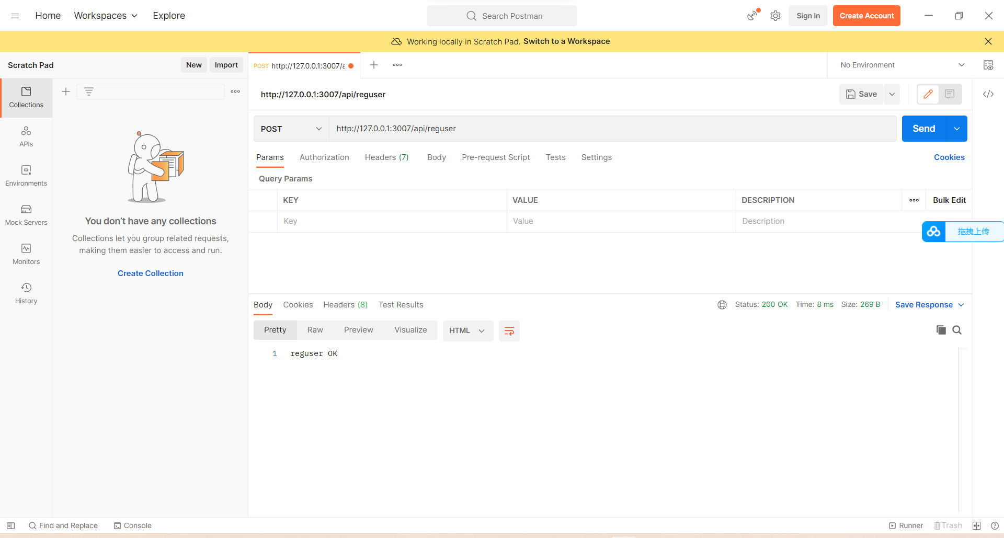Switch to edit mode pencil icon
Viewport: 1004px width, 538px height.
click(928, 94)
